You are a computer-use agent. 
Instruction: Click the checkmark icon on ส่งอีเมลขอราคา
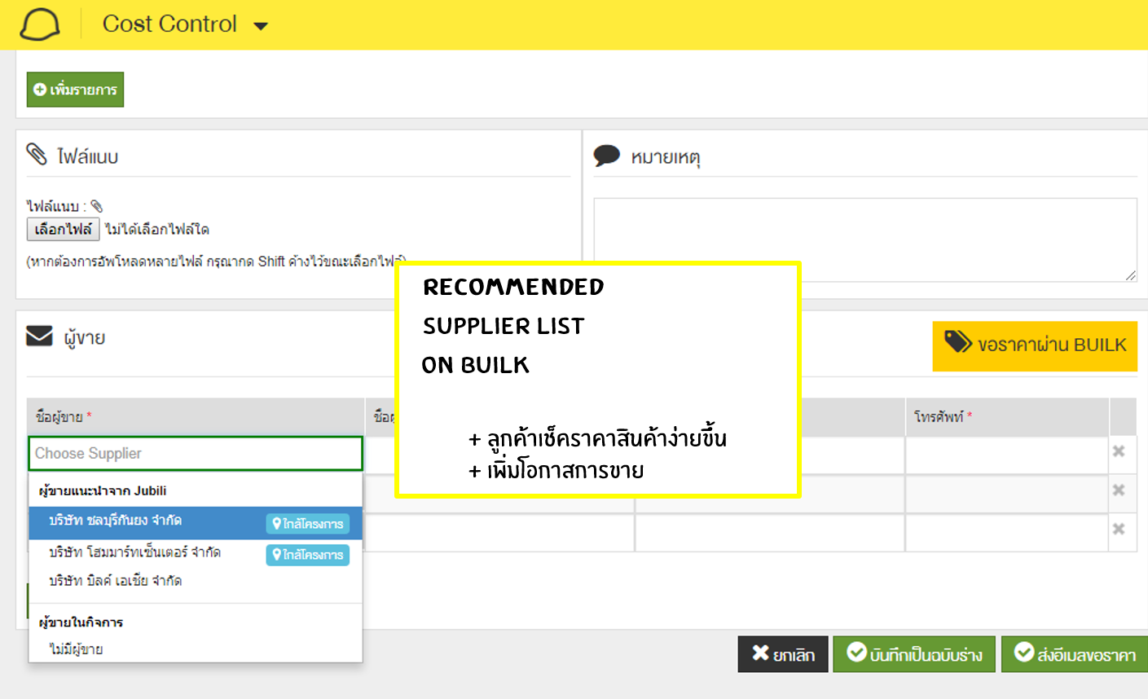pyautogui.click(x=1022, y=653)
